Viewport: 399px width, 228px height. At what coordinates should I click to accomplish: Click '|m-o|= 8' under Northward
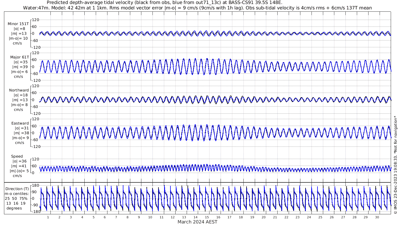coord(19,105)
